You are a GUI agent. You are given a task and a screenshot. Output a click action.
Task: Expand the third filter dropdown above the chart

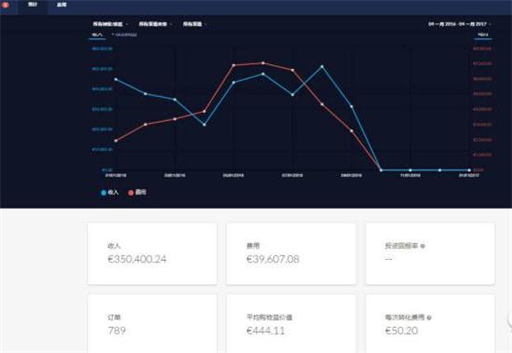[x=195, y=24]
